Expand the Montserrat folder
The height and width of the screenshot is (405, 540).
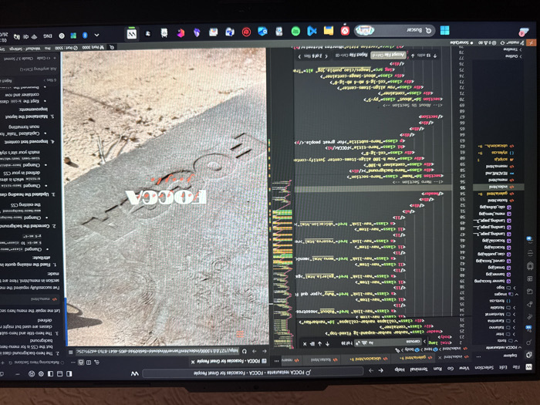point(500,314)
